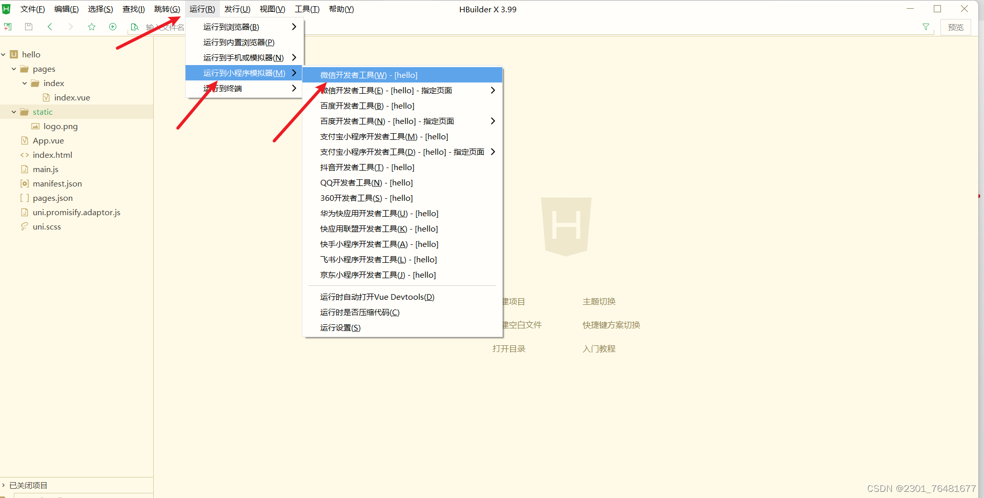984x498 pixels.
Task: Click the 入门教程 link
Action: point(599,348)
